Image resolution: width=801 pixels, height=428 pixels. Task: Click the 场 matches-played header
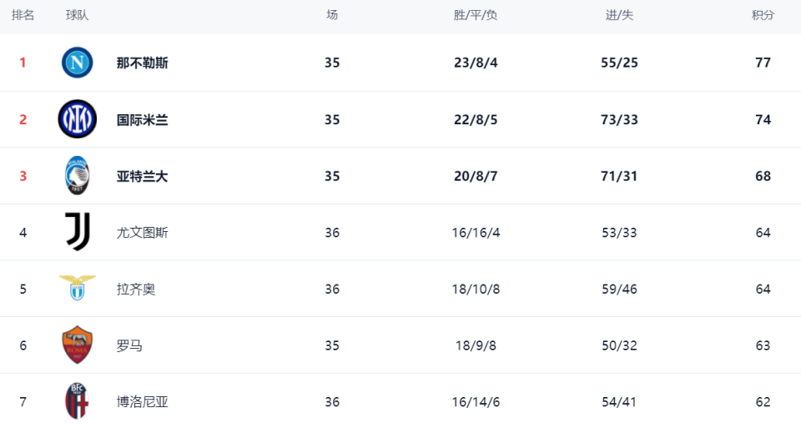pos(332,15)
